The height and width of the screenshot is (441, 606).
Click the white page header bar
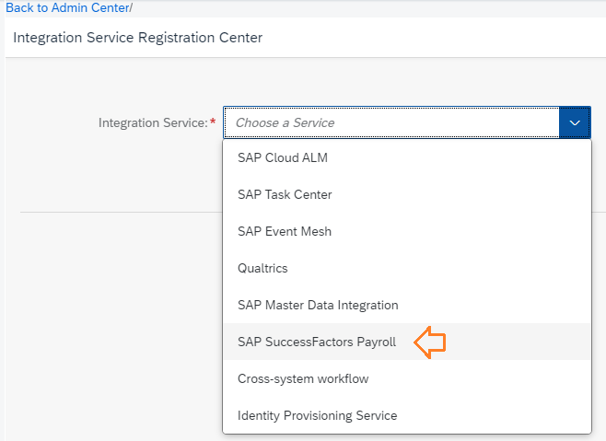click(x=306, y=38)
